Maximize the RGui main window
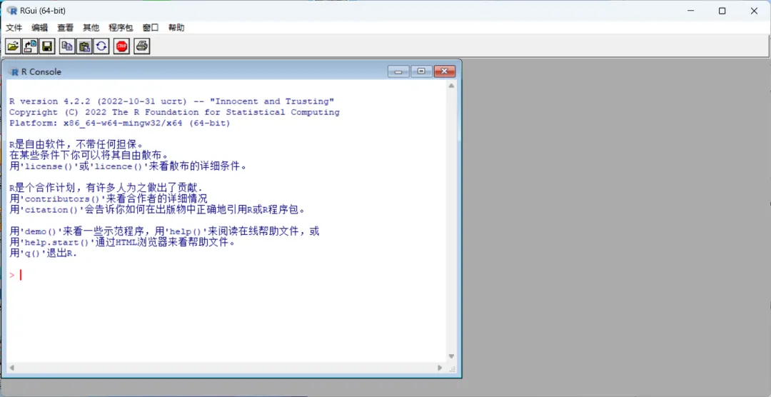Viewport: 771px width, 397px height. click(722, 11)
